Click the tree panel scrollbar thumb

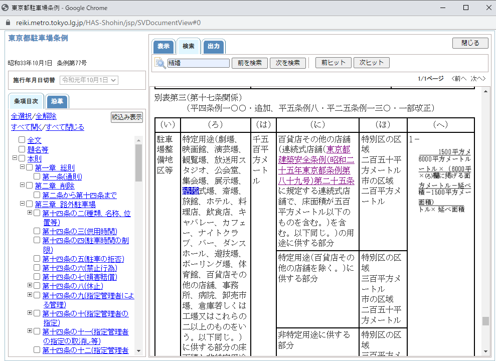(x=138, y=163)
